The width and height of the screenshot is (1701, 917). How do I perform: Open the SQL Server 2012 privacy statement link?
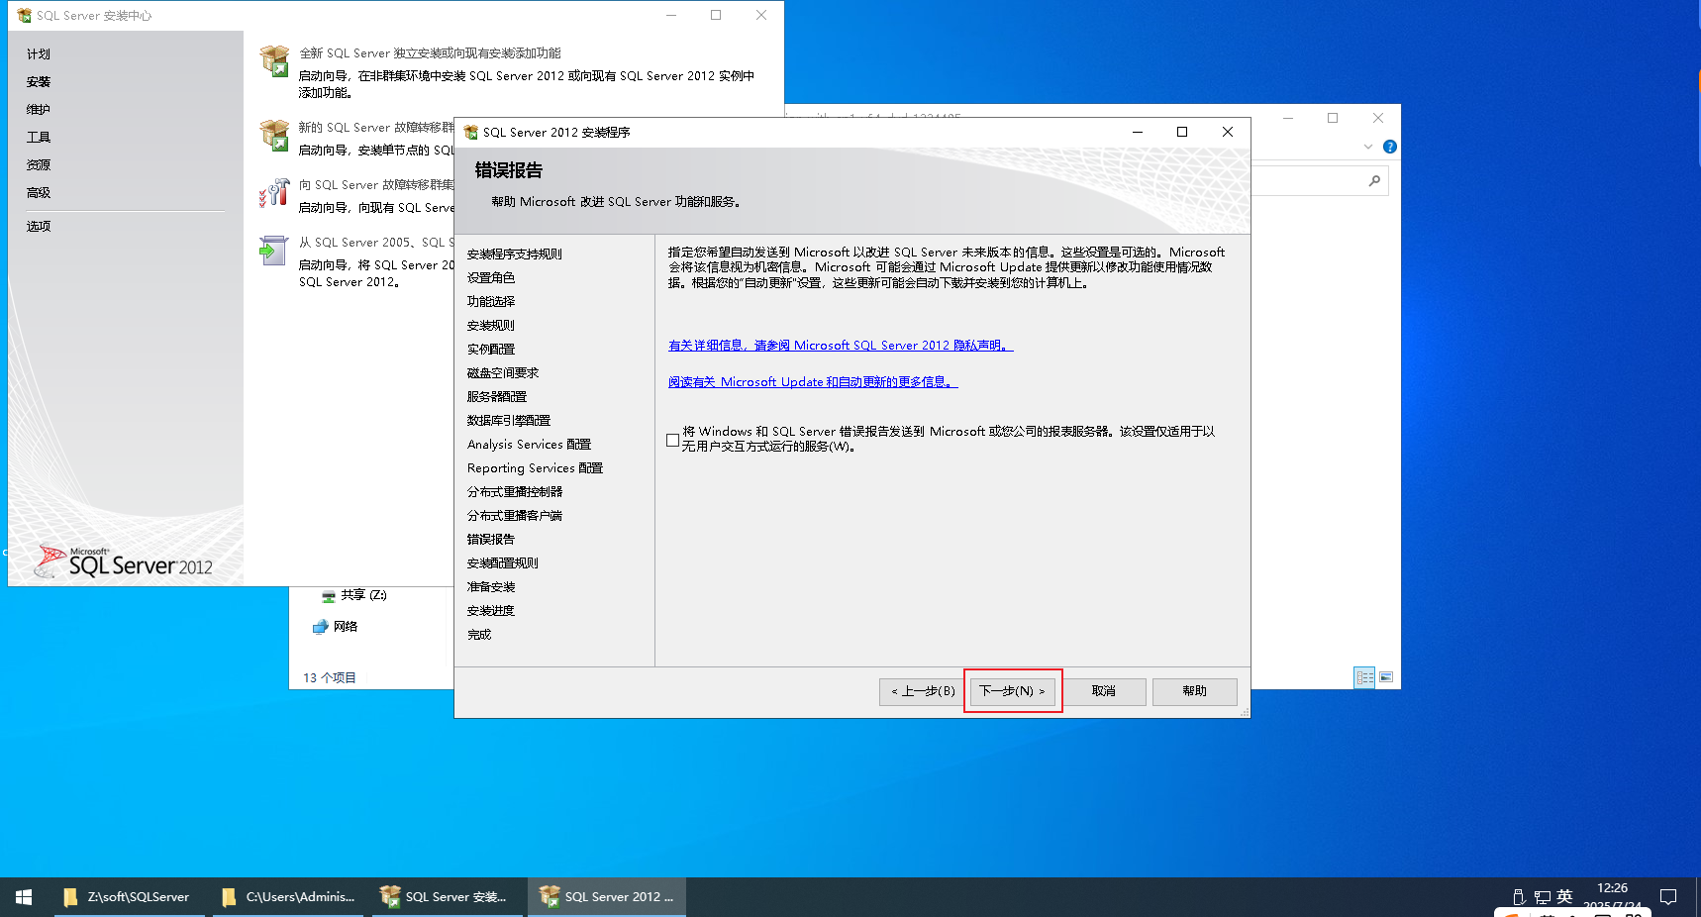[x=841, y=346]
